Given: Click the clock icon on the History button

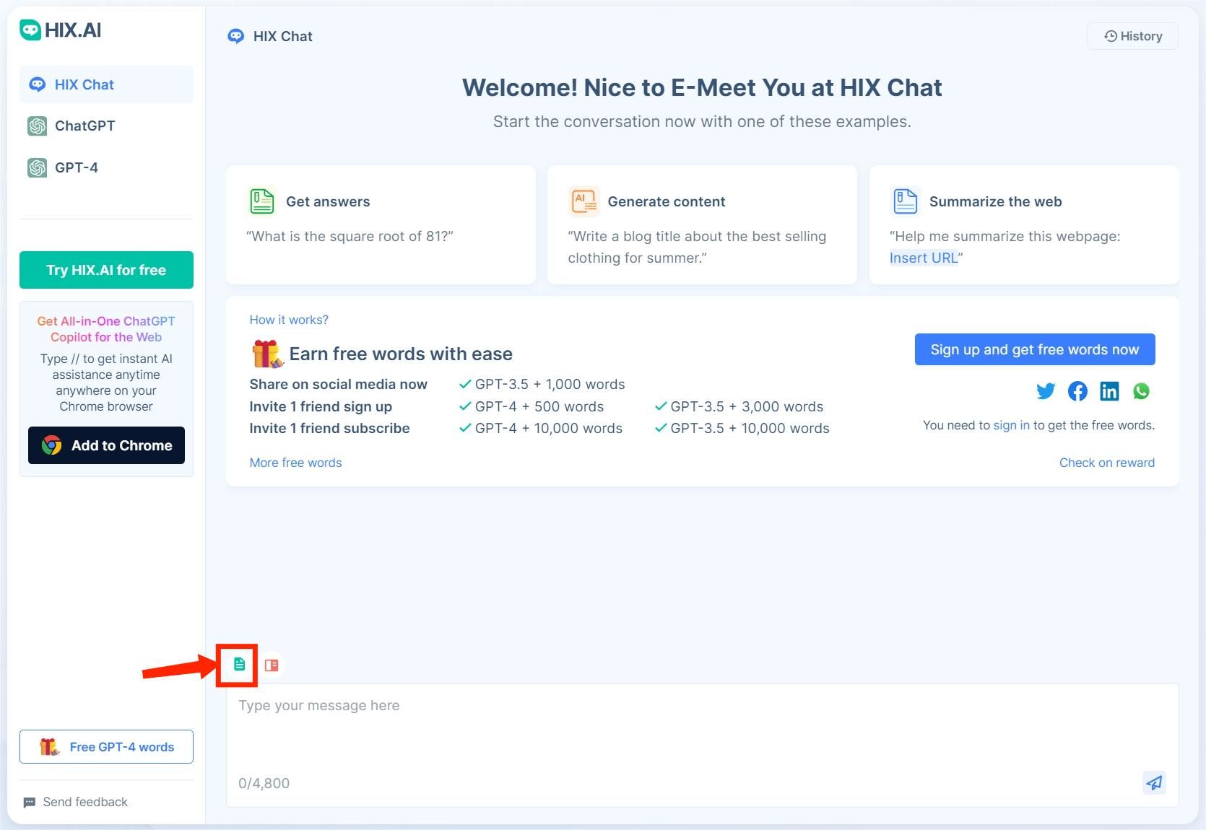Looking at the screenshot, I should (x=1111, y=36).
